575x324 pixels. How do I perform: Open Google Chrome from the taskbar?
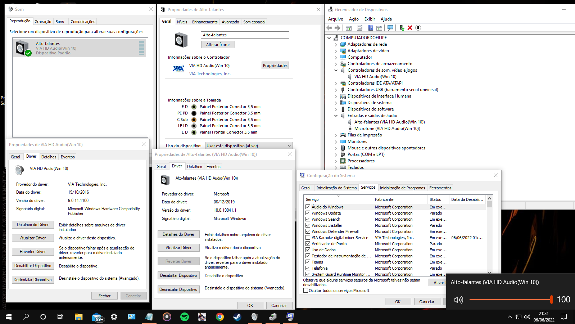click(219, 317)
